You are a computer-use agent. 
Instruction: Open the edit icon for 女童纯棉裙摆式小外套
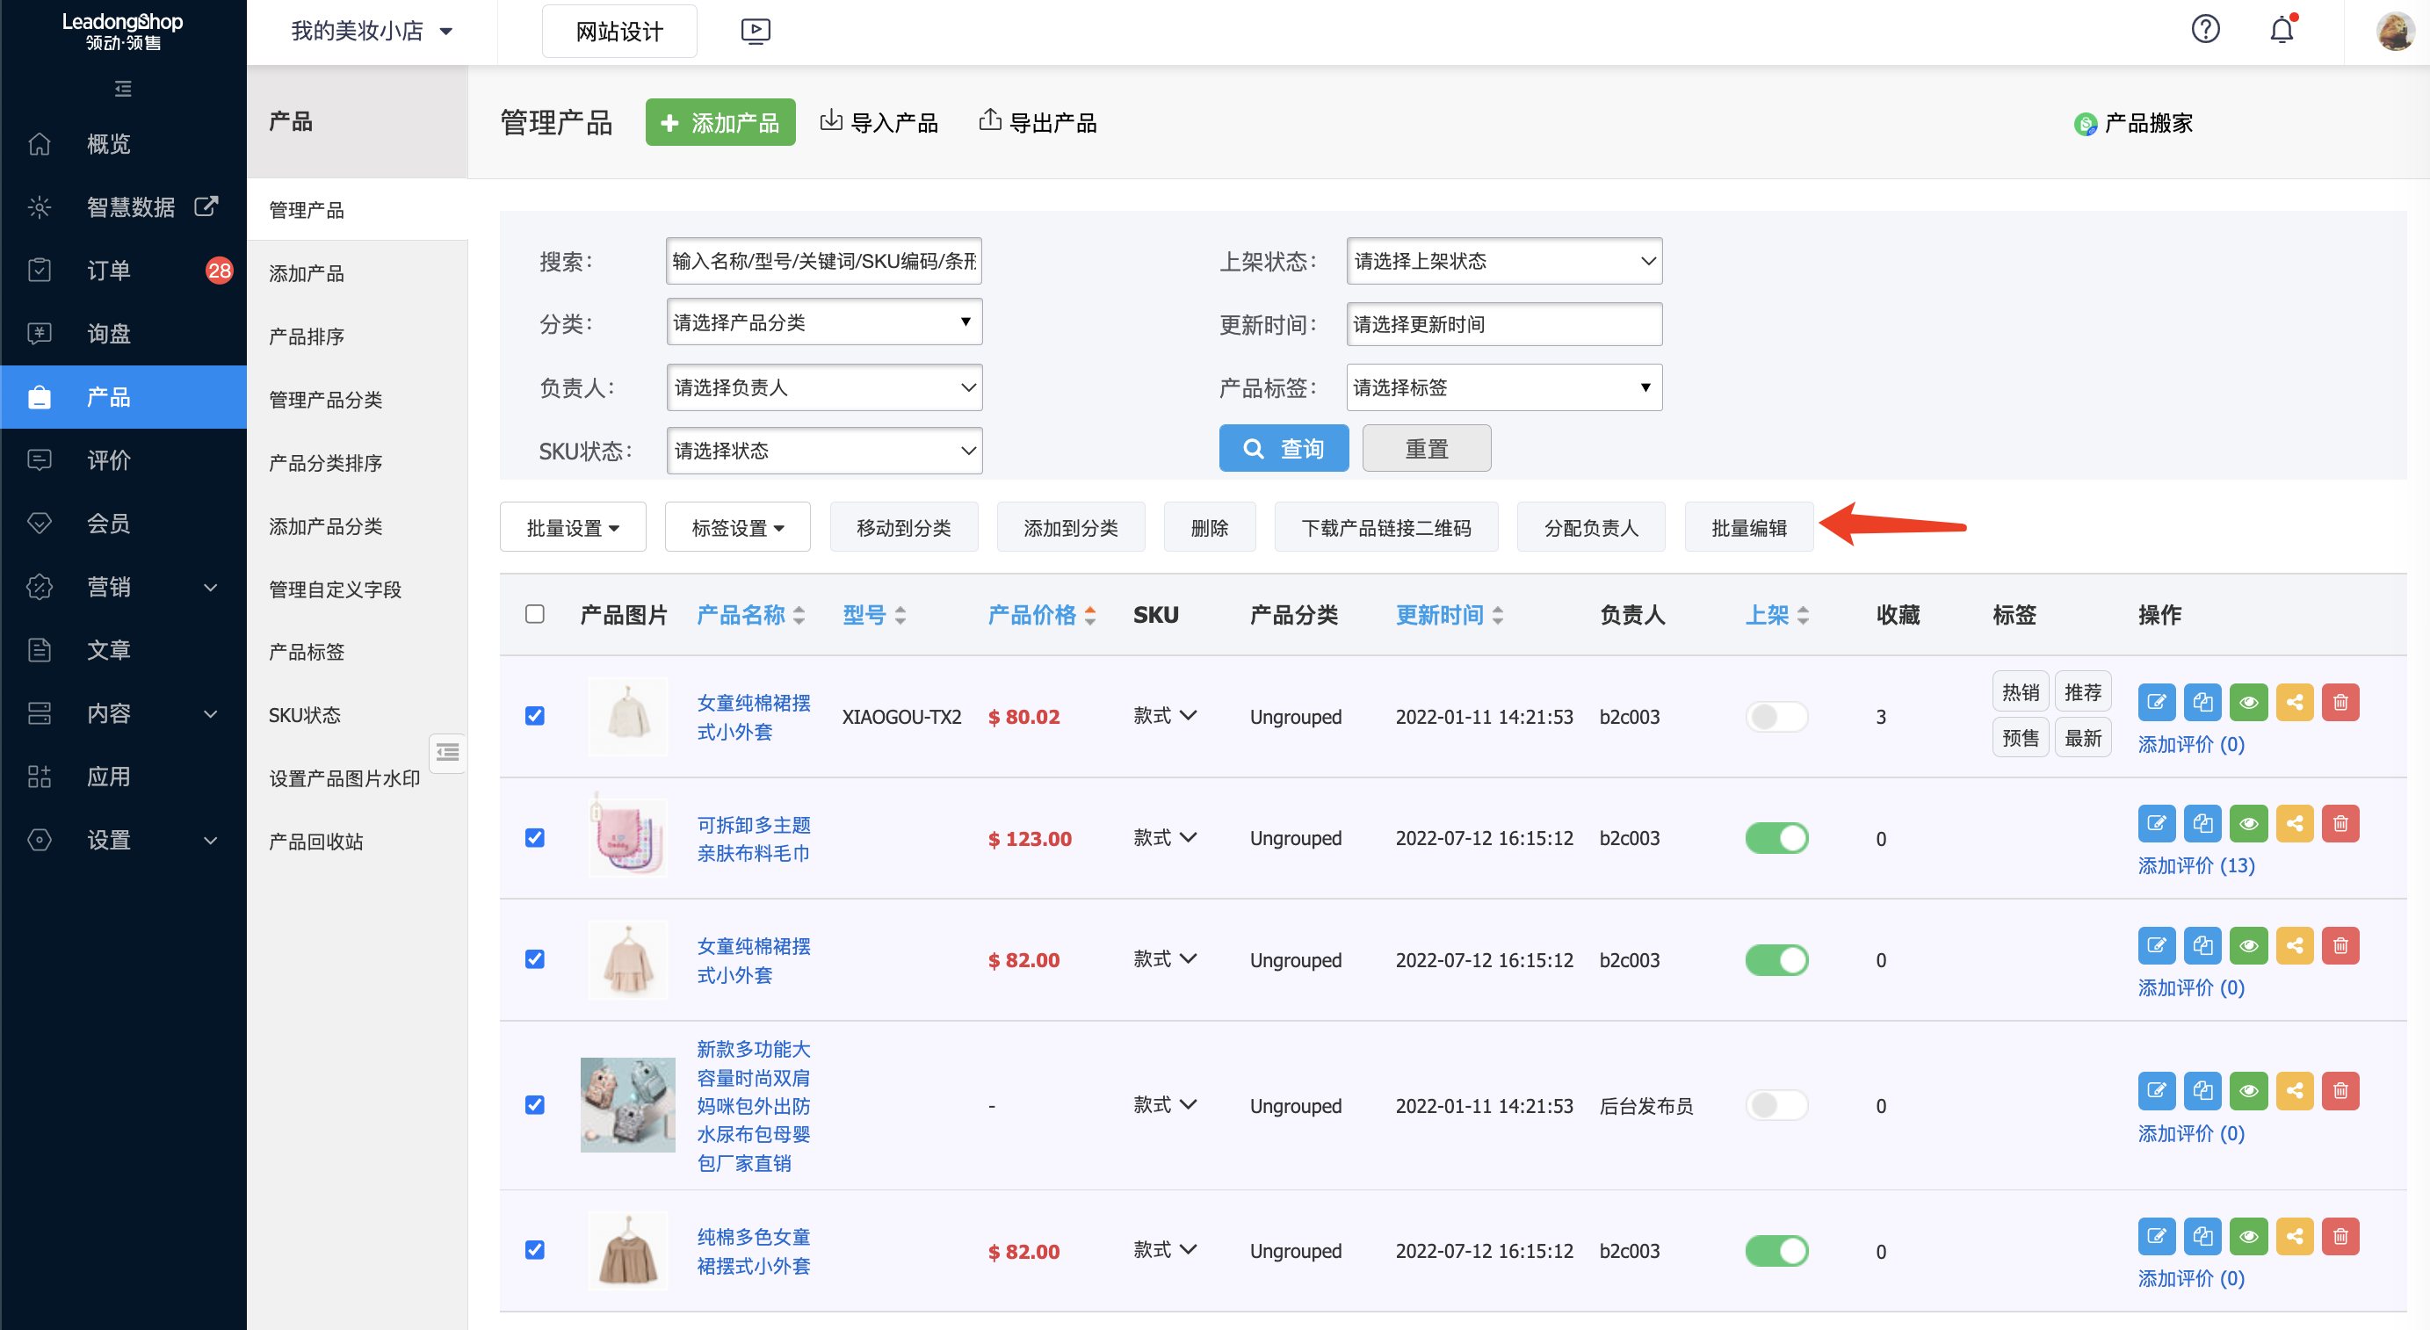pos(2157,702)
